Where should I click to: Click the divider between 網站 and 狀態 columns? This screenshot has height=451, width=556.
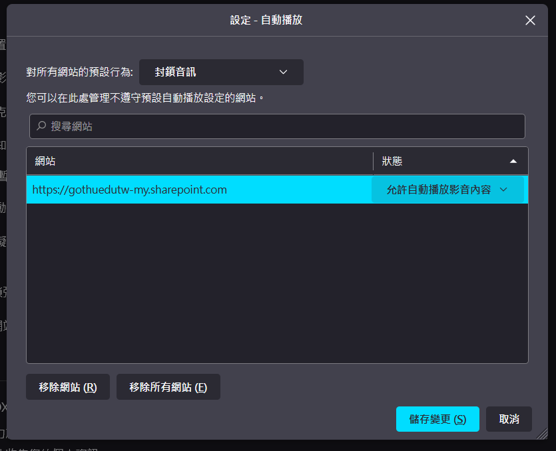[x=373, y=161]
